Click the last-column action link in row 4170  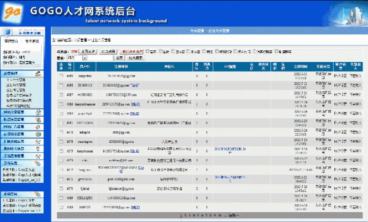[355, 189]
